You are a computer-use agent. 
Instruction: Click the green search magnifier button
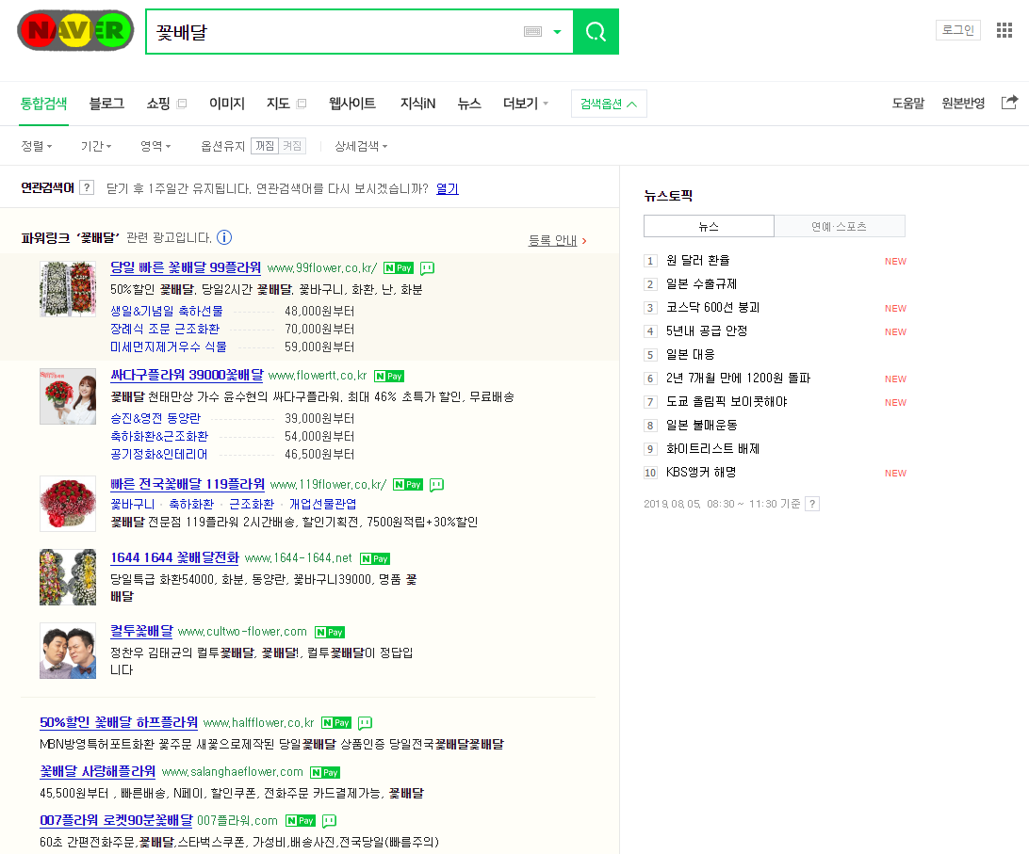[596, 31]
